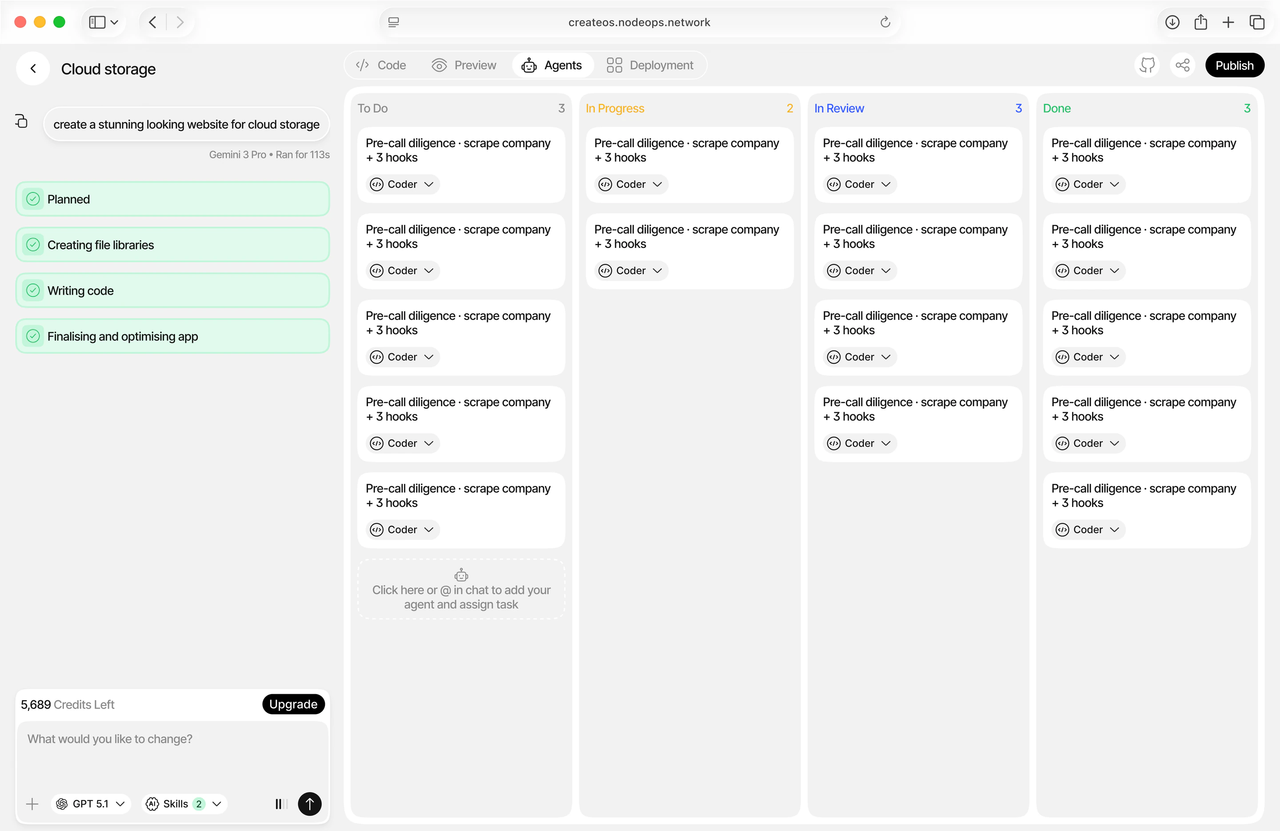Click the site settings icon in address bar

coord(393,22)
